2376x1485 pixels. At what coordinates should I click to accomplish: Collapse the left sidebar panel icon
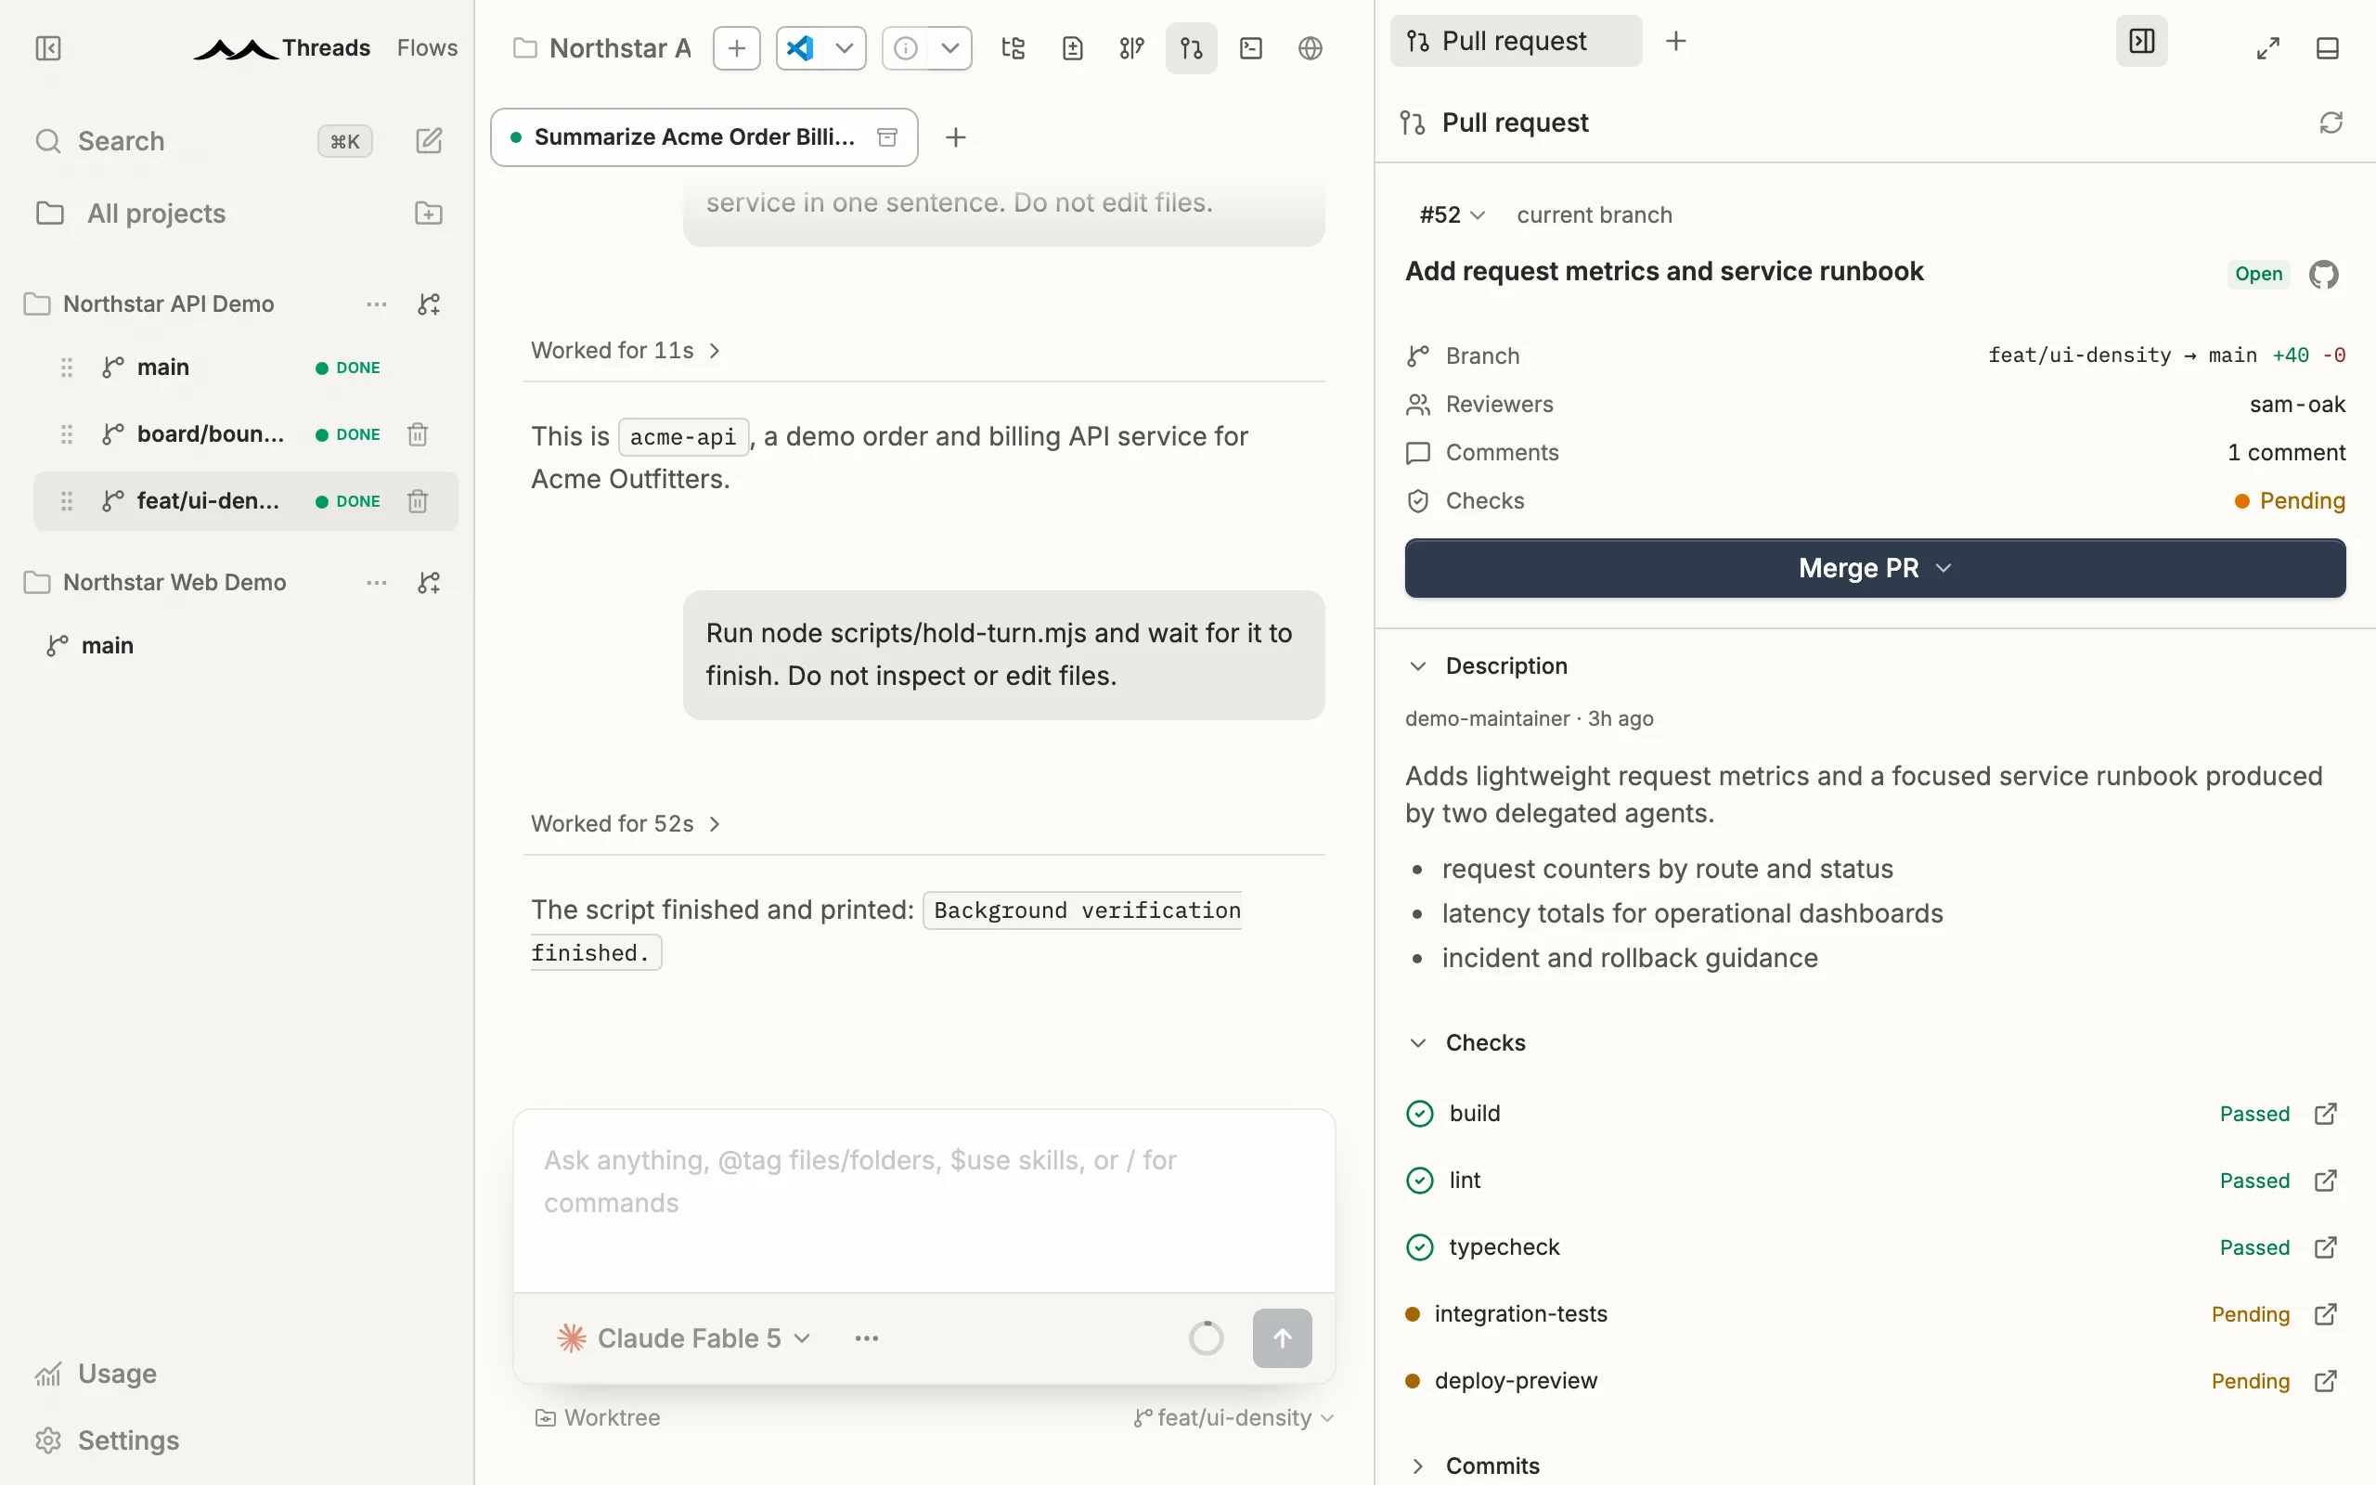(48, 48)
